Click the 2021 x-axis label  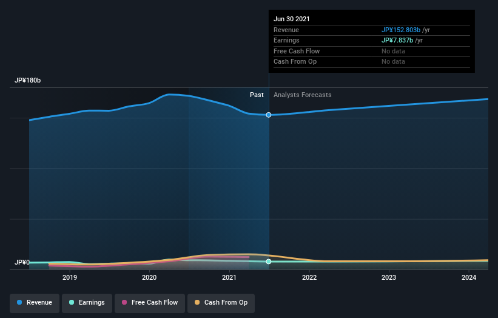pos(229,278)
